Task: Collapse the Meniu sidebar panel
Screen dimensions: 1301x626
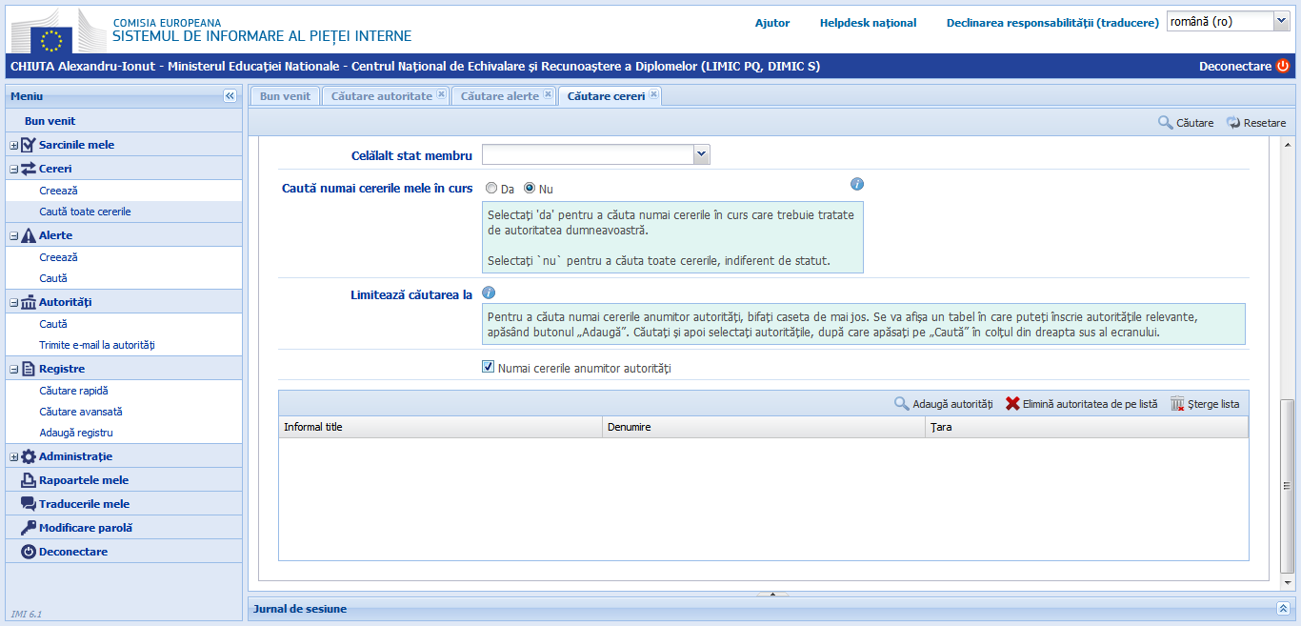Action: click(230, 96)
